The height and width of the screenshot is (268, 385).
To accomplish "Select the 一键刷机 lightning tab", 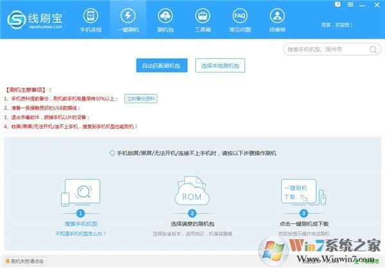I will (128, 20).
